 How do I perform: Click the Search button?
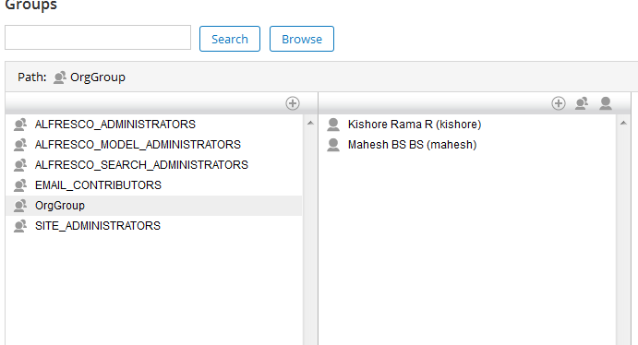(230, 39)
